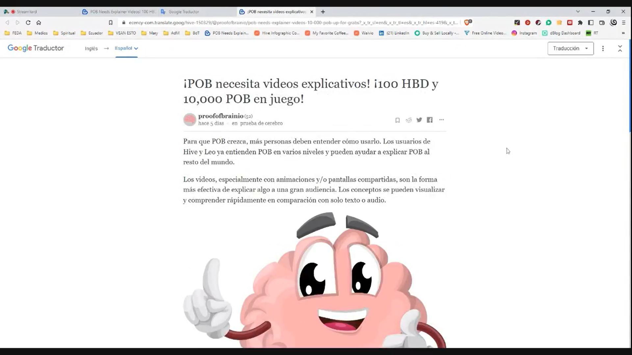Open the extensions puzzle icon
632x355 pixels.
point(580,23)
